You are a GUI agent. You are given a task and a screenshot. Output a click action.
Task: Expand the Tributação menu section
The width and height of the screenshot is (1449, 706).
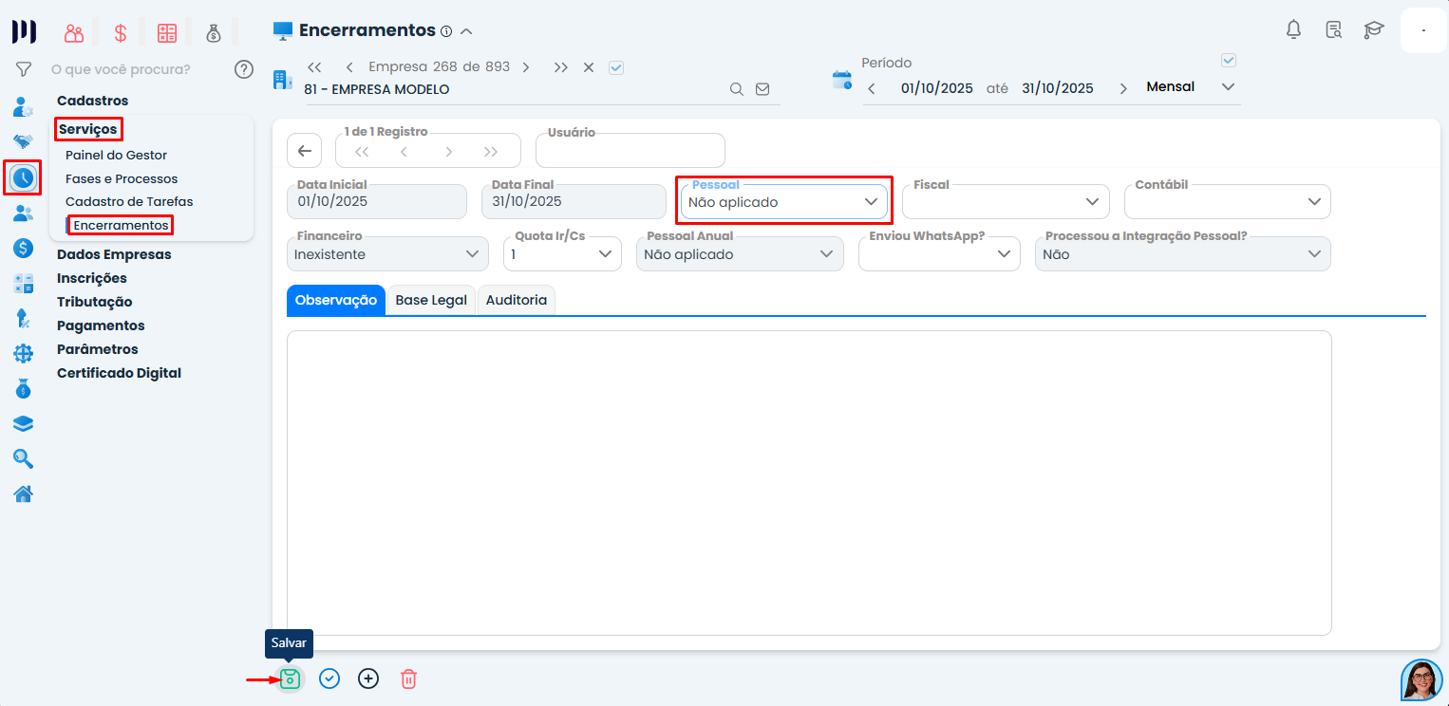[x=94, y=302]
